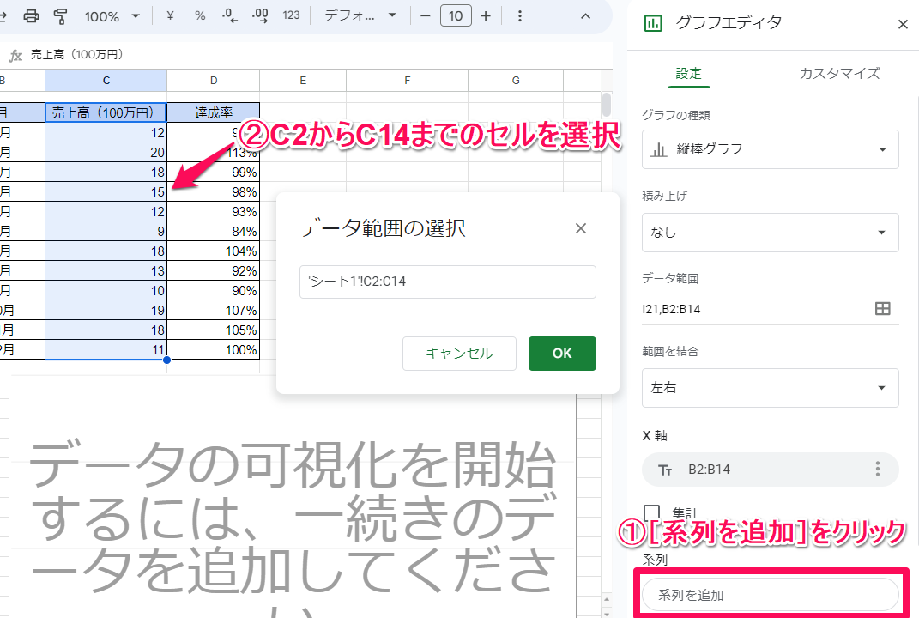Screen dimensions: 919x618
Task: Click the cell with value 11
Action: click(x=106, y=350)
